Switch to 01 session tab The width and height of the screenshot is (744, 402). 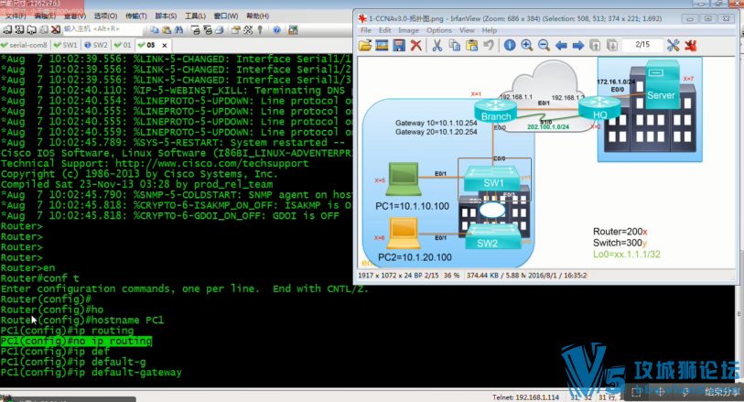tap(123, 45)
